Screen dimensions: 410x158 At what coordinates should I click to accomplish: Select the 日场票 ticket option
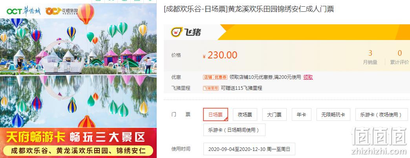point(216,114)
